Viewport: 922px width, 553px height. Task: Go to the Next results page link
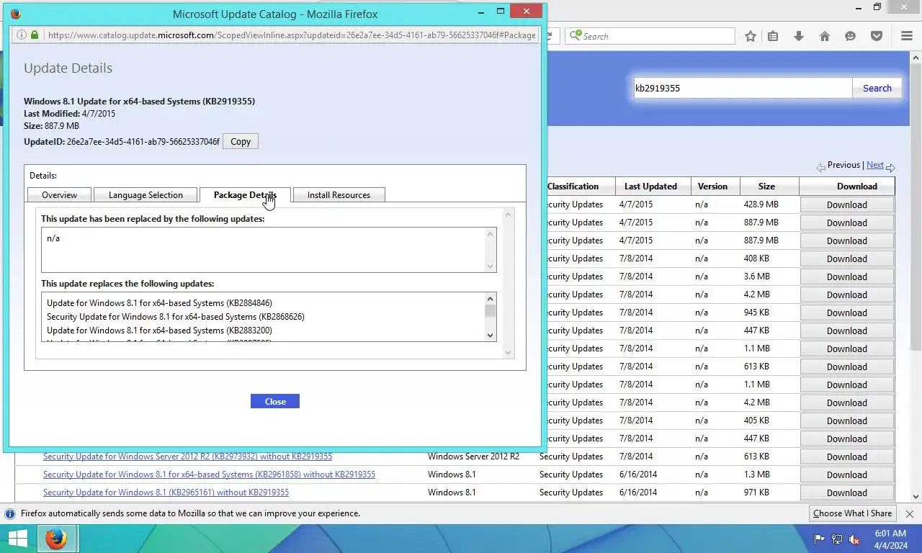875,165
